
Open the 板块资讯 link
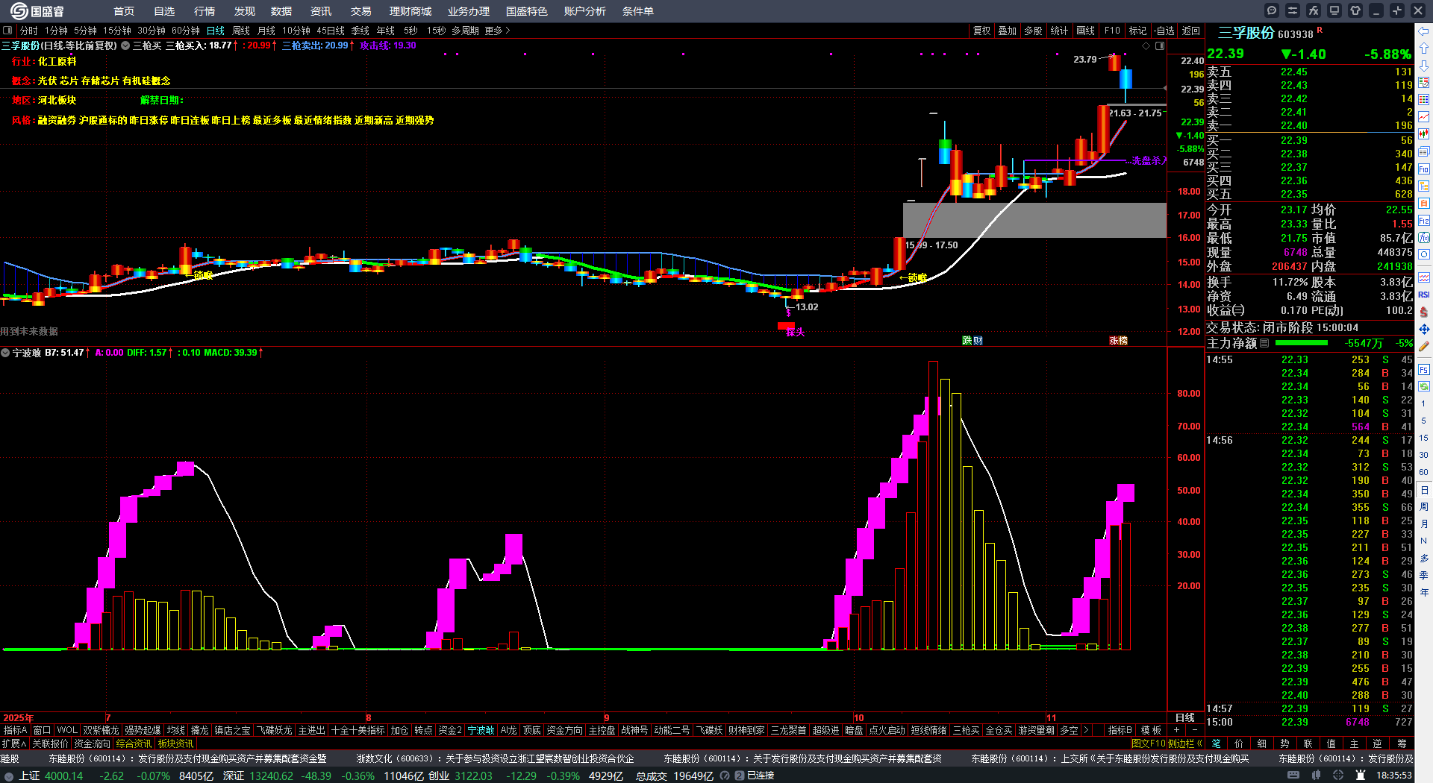(x=175, y=743)
